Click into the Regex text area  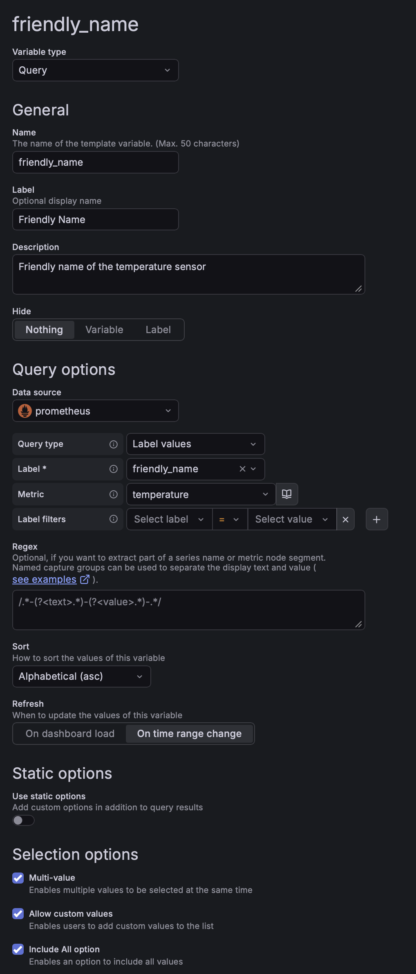188,610
